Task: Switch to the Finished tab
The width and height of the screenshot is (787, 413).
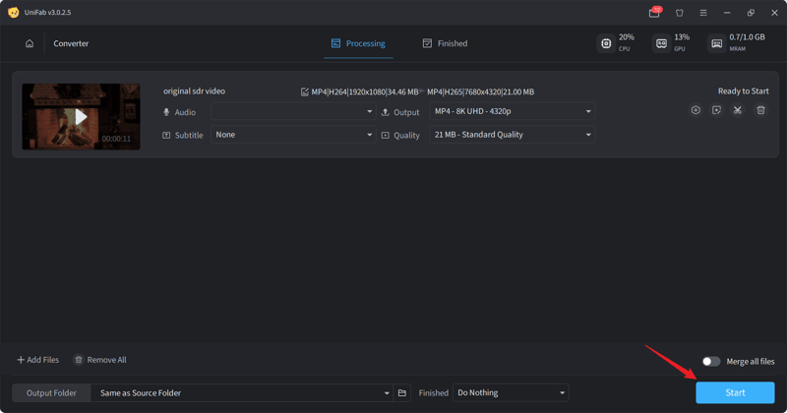Action: pos(445,43)
